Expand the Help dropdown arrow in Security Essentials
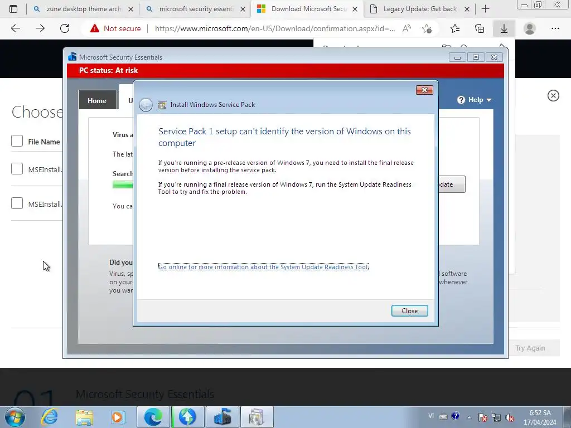The height and width of the screenshot is (428, 571). pyautogui.click(x=488, y=100)
